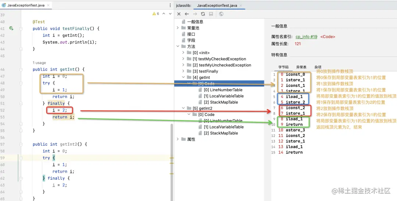Select the 字段 tree item
The width and height of the screenshot is (397, 201).
pos(191,40)
